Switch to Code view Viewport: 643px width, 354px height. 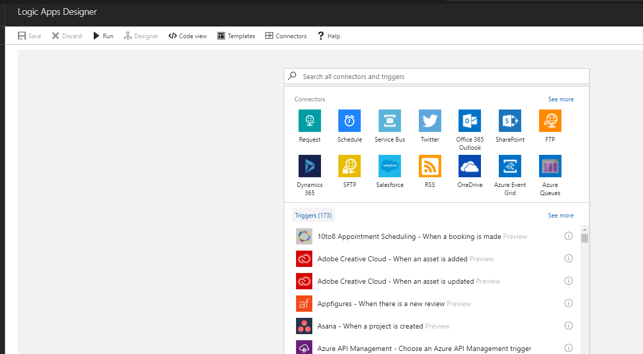coord(188,36)
